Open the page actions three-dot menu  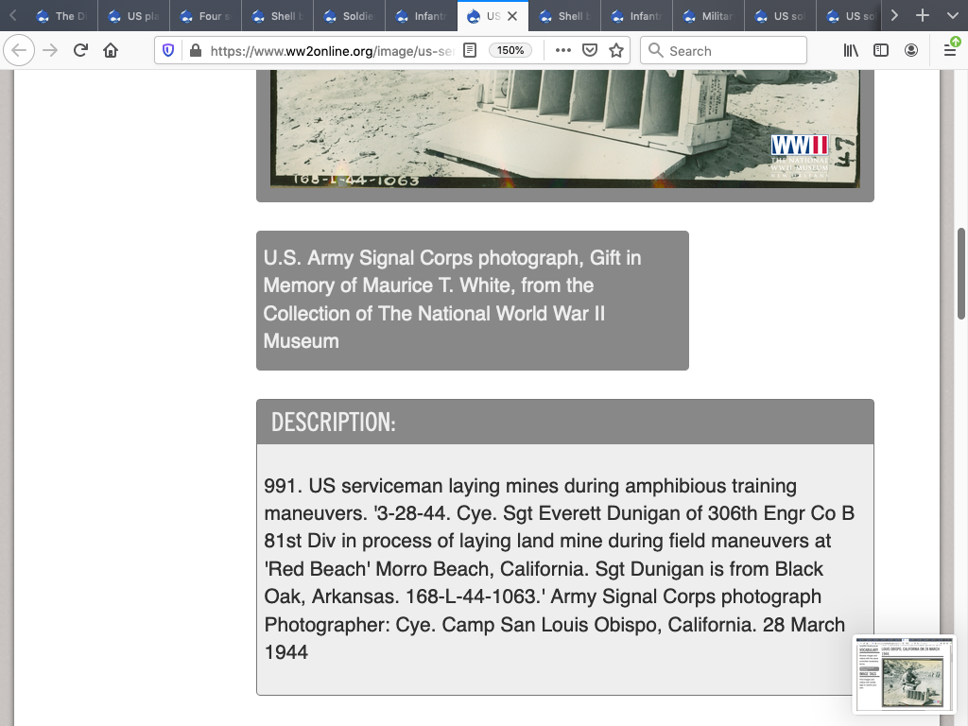563,51
